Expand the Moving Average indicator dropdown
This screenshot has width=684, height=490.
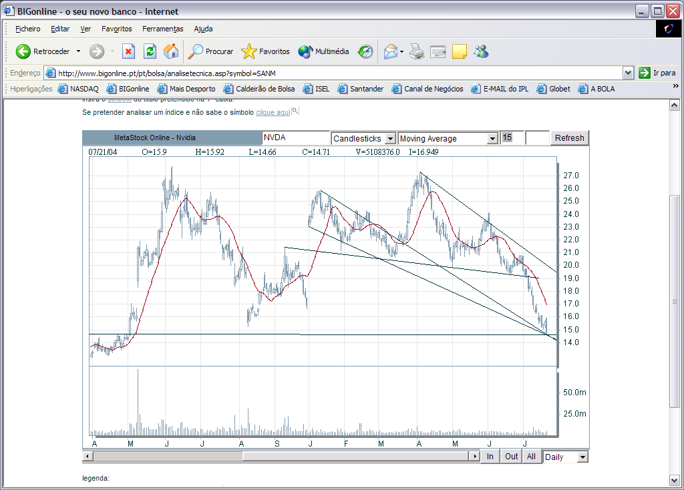pyautogui.click(x=493, y=138)
